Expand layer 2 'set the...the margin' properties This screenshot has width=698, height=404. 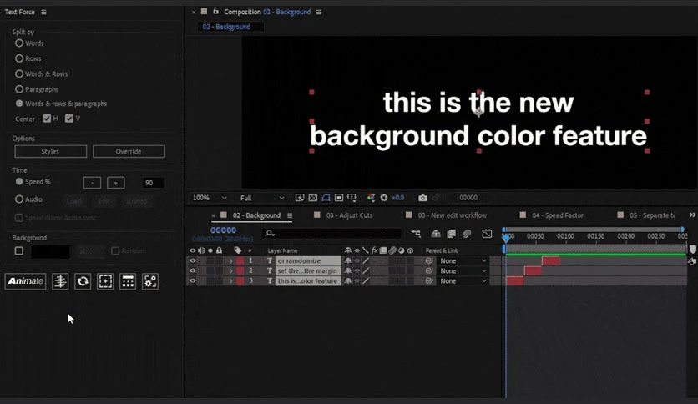point(230,270)
